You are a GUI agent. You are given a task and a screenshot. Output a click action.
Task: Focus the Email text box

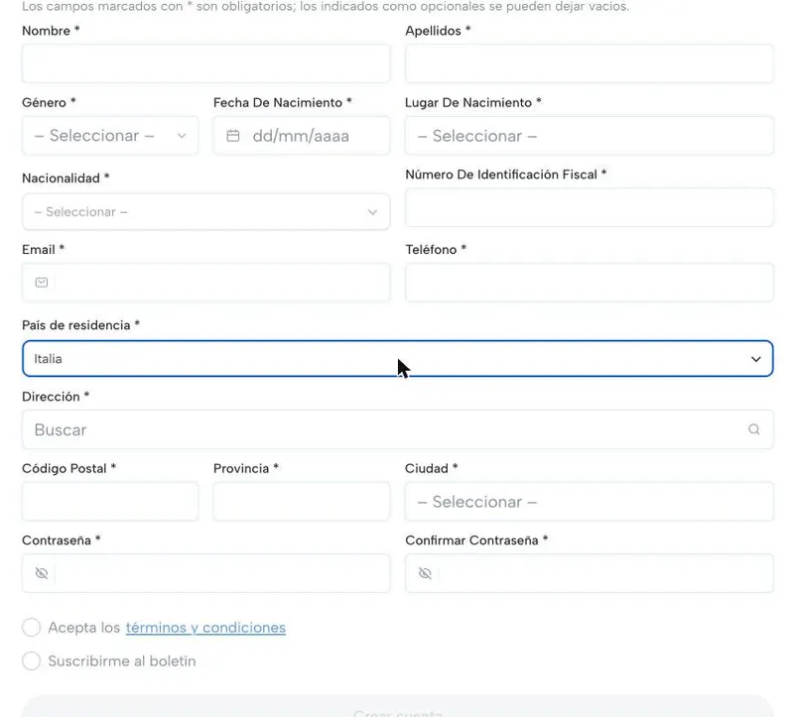pyautogui.click(x=205, y=283)
